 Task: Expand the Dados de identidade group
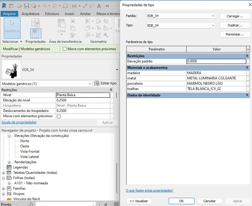[247, 95]
